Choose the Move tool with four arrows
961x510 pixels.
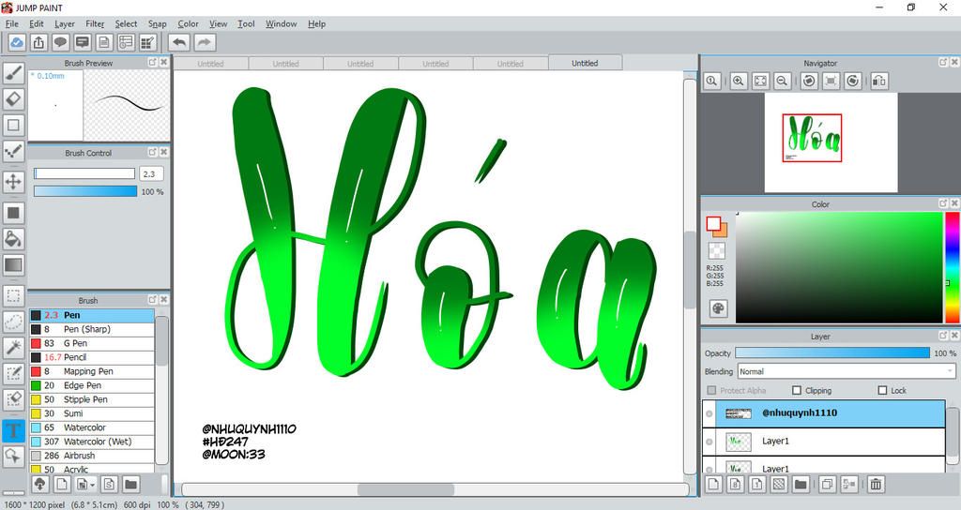click(x=13, y=182)
